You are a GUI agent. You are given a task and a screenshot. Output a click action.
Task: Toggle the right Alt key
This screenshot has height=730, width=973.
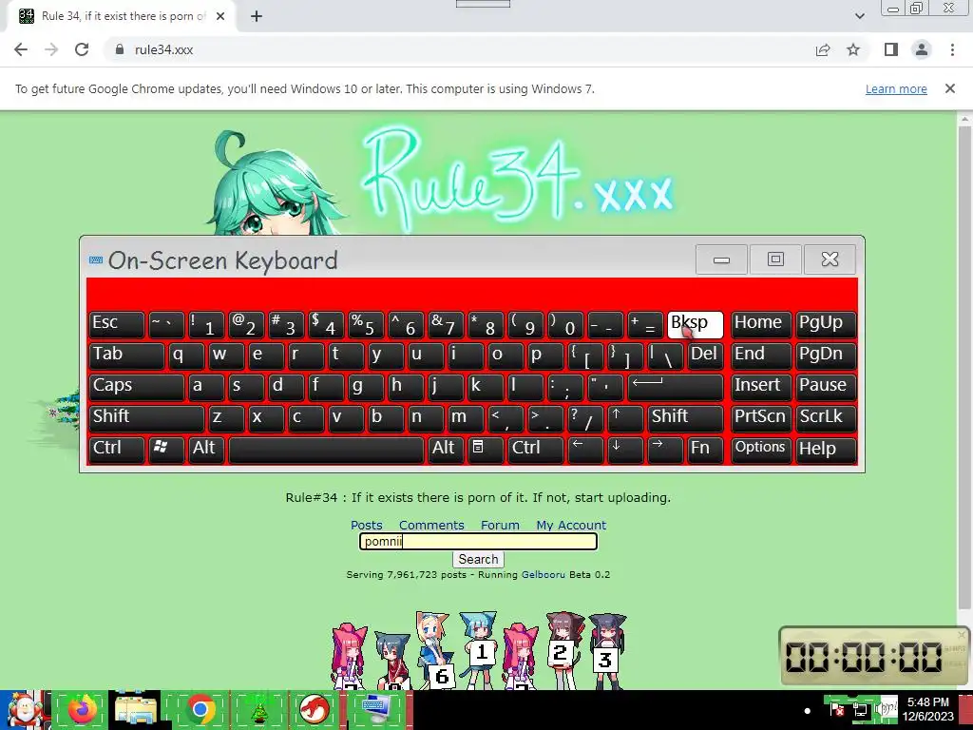(446, 450)
